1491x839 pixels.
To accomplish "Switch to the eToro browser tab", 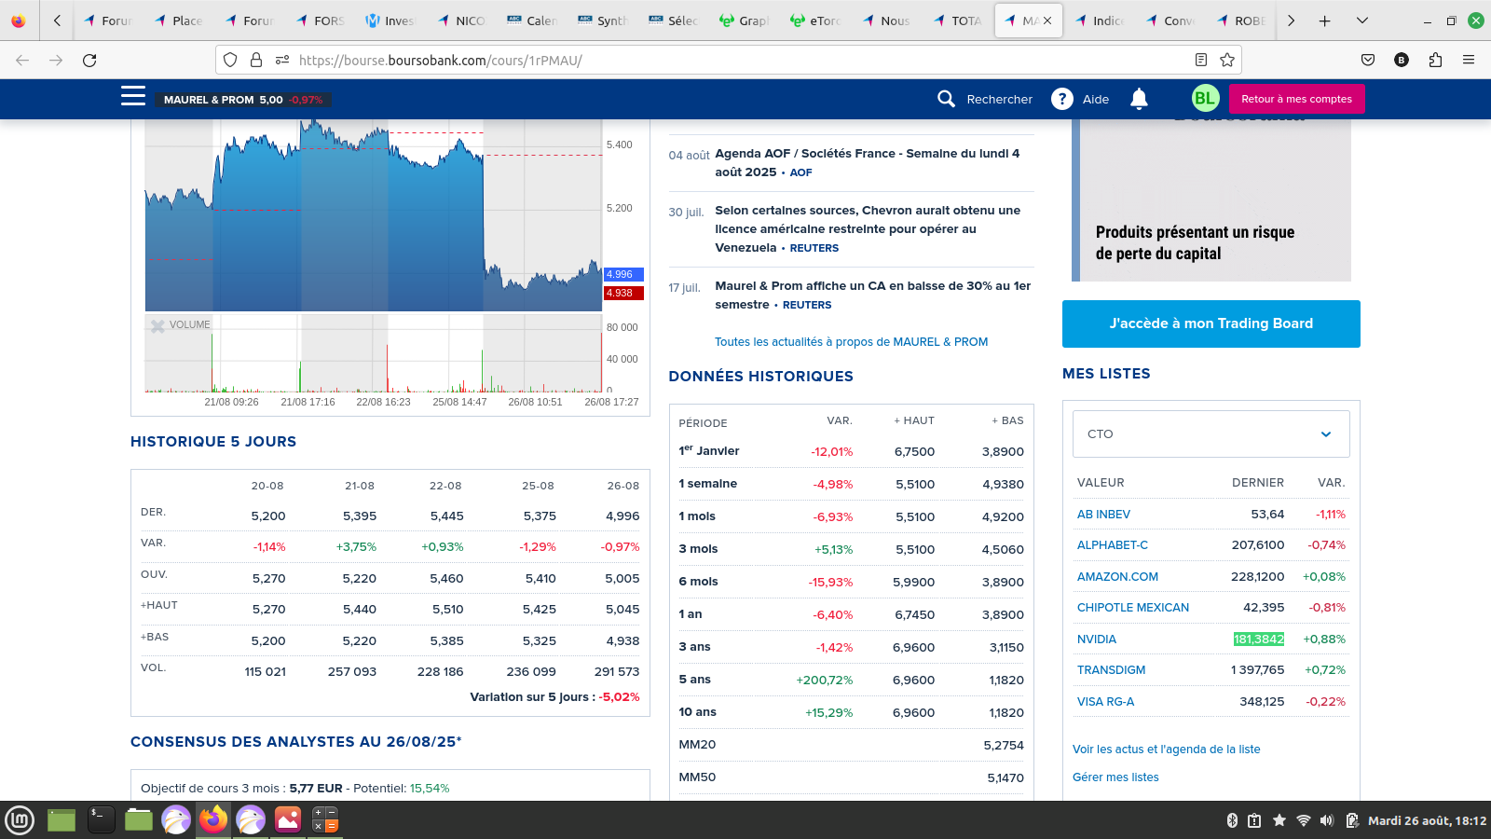I will click(x=816, y=21).
